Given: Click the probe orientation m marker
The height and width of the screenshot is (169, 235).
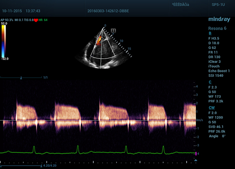Looking at the screenshot, I should [113, 30].
